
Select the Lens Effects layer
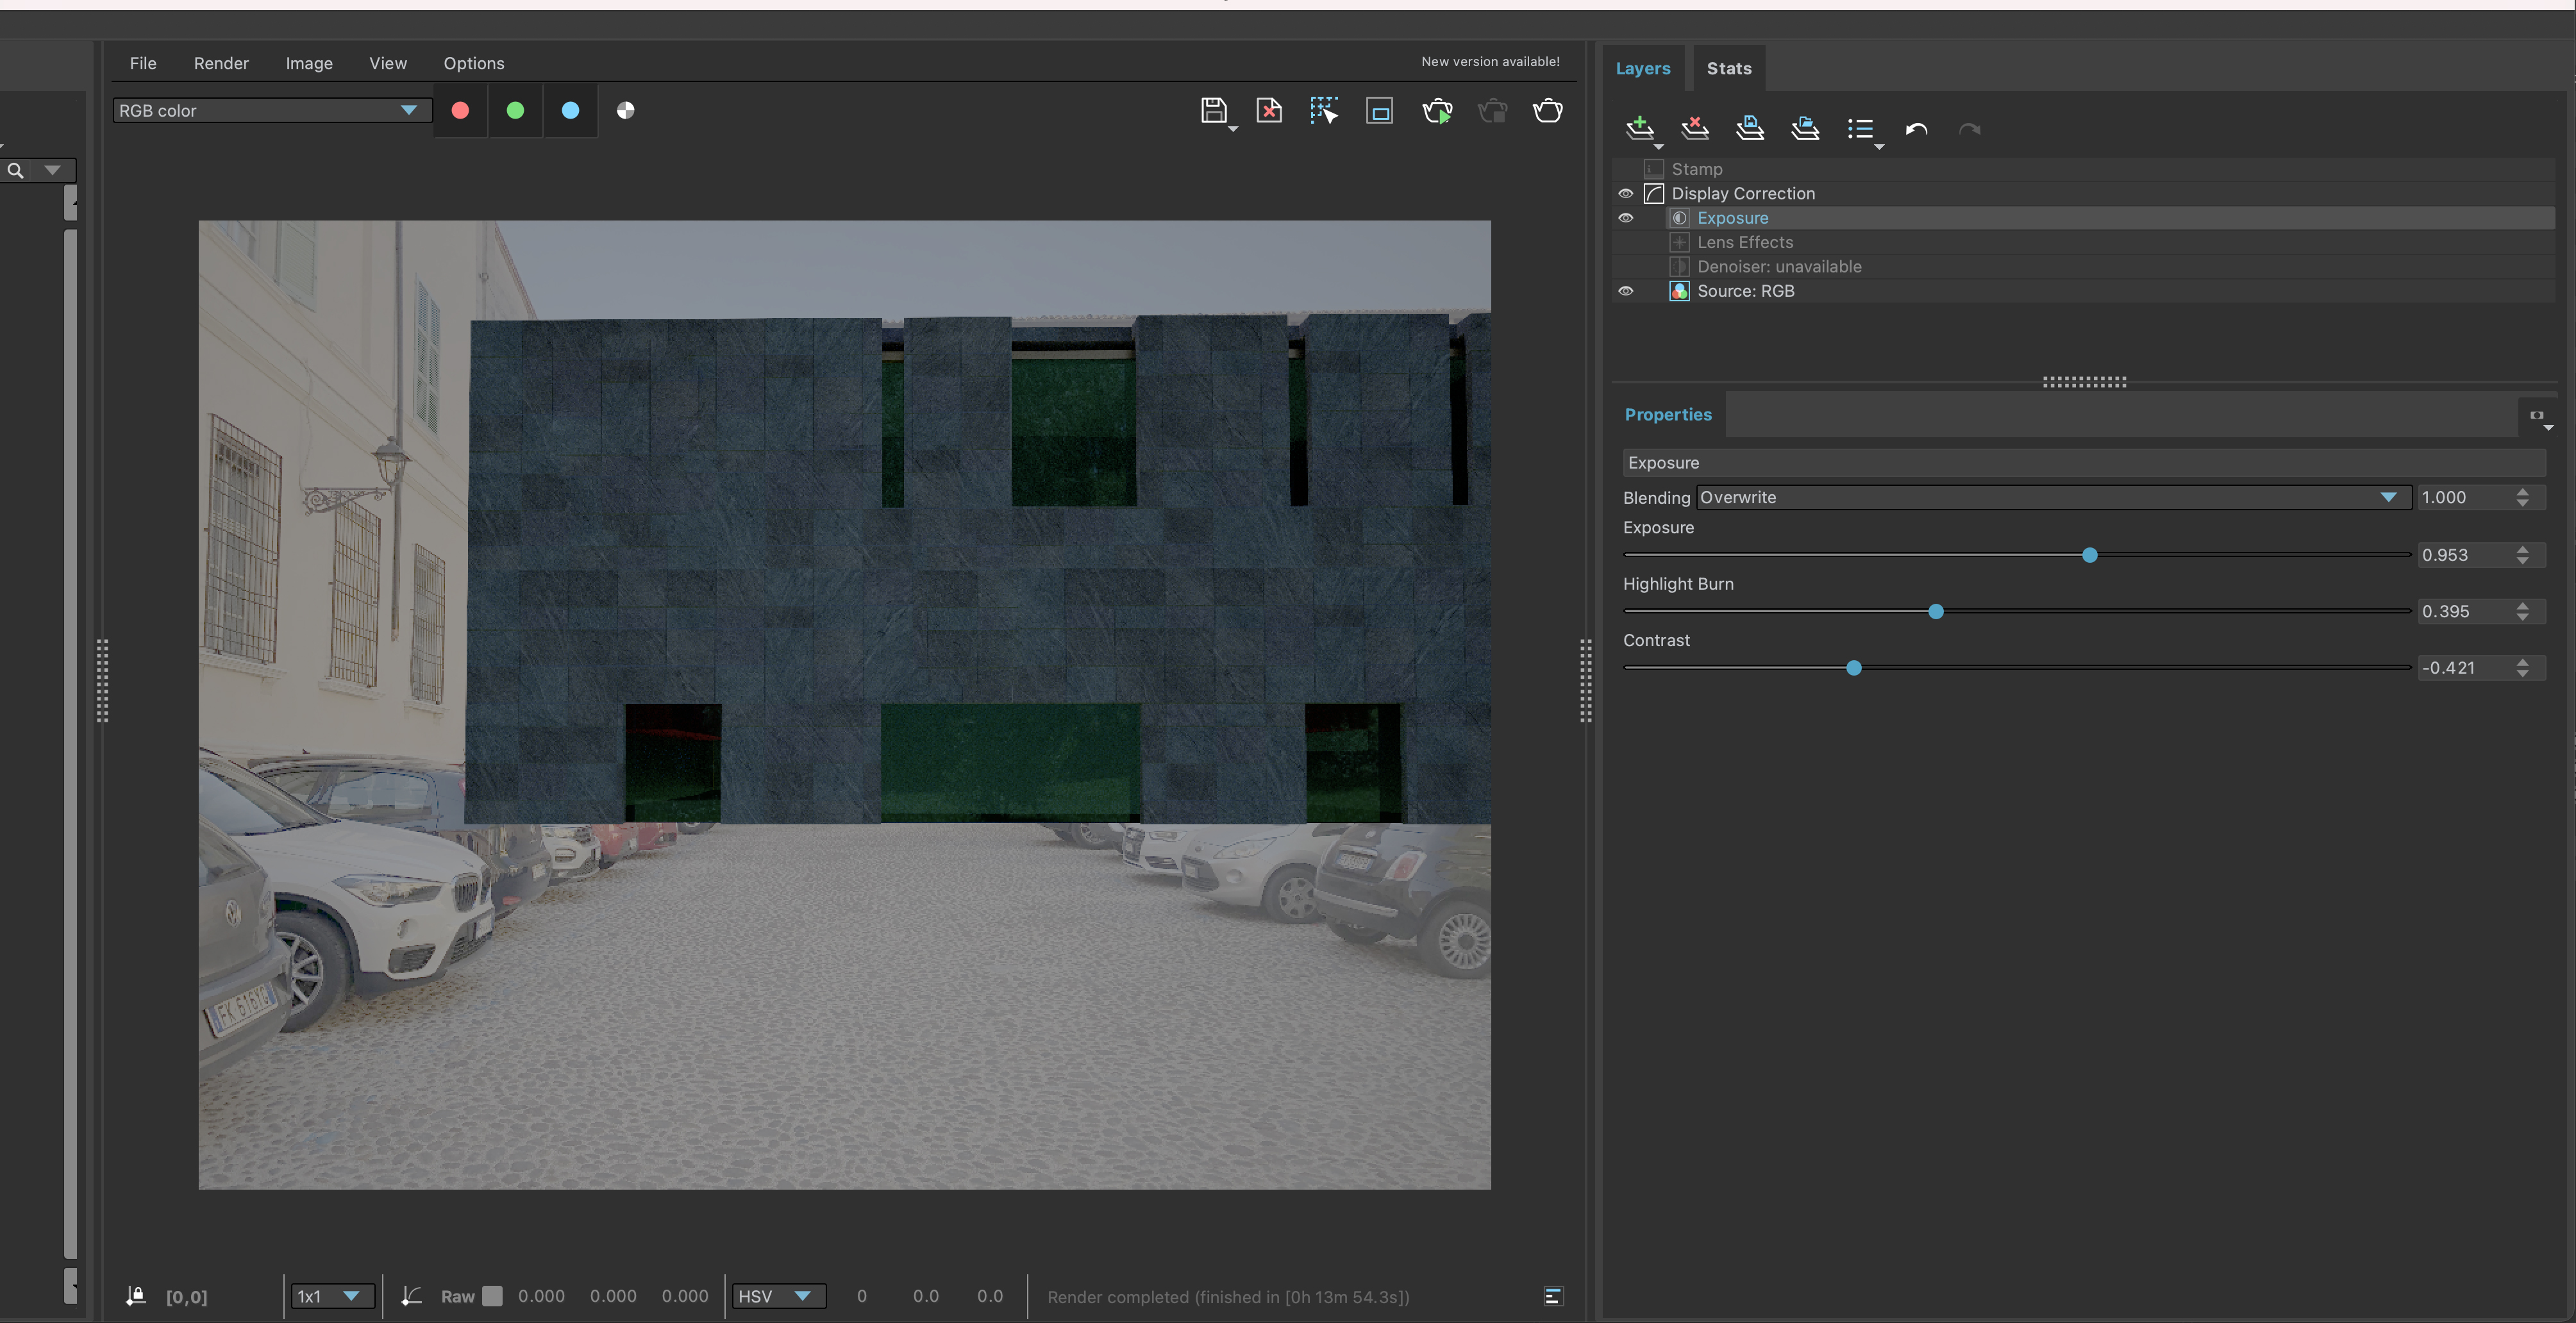(x=1744, y=242)
